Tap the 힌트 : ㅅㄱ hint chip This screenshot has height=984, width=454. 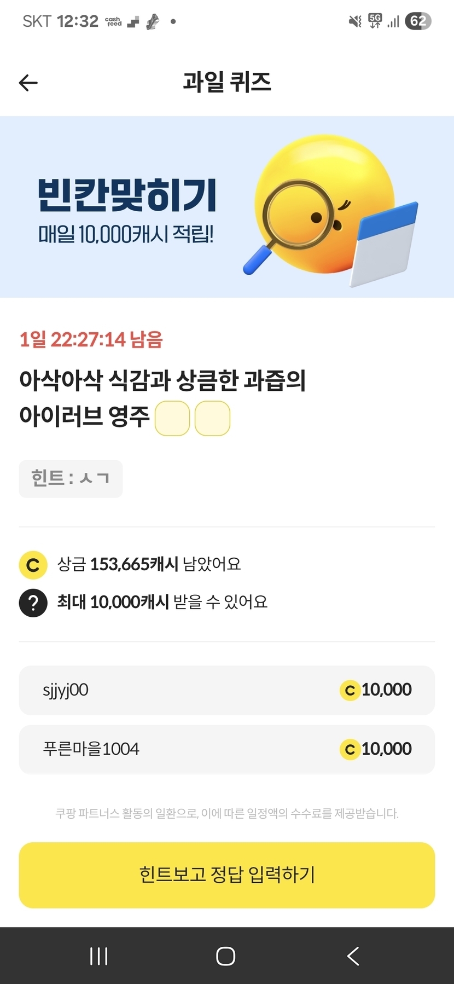(71, 479)
